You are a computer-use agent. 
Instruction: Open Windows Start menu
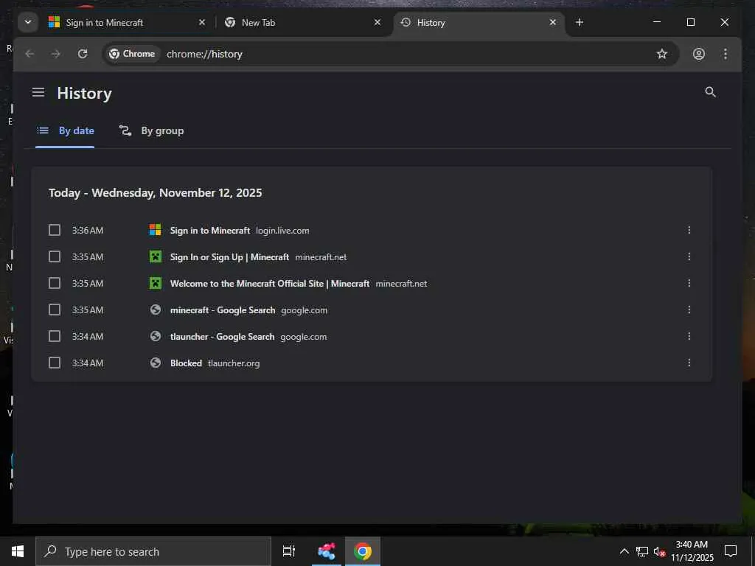(x=18, y=551)
